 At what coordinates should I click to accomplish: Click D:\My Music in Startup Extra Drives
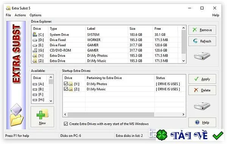96,89
